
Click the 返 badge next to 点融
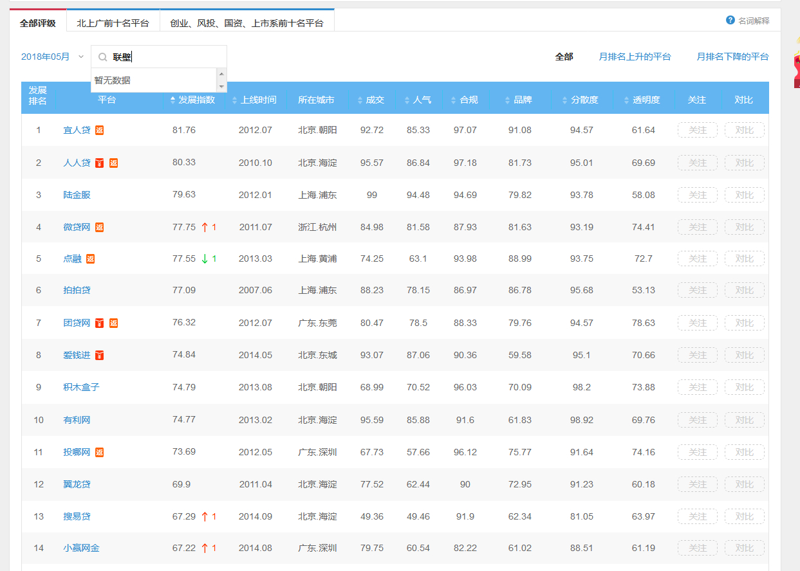91,259
